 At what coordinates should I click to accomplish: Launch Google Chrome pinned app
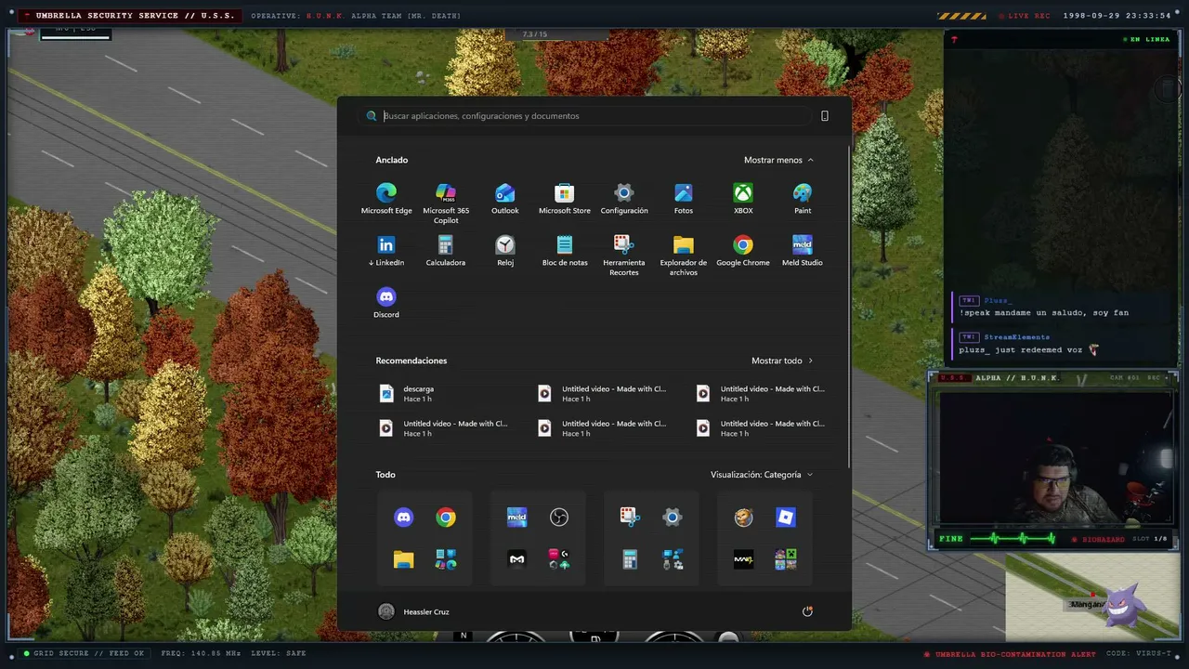(x=743, y=251)
